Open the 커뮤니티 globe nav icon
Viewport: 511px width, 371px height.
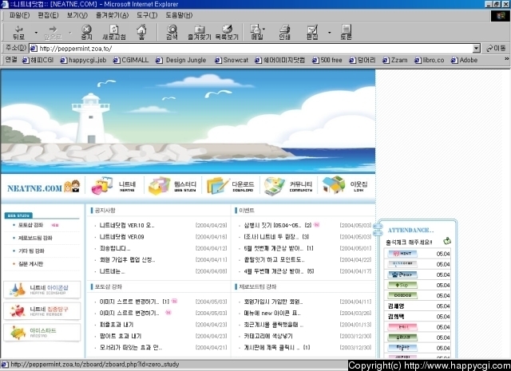click(275, 186)
